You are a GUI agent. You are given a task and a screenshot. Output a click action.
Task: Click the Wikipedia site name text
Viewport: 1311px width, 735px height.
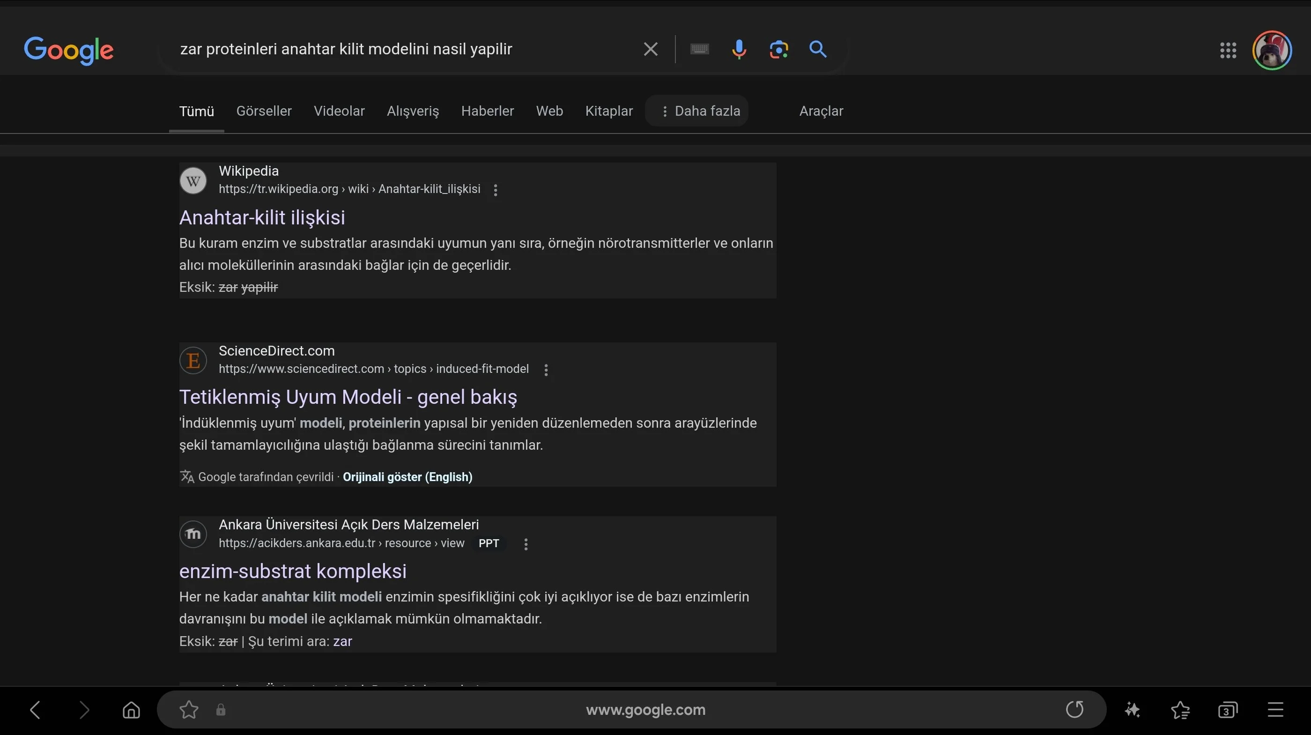coord(248,171)
